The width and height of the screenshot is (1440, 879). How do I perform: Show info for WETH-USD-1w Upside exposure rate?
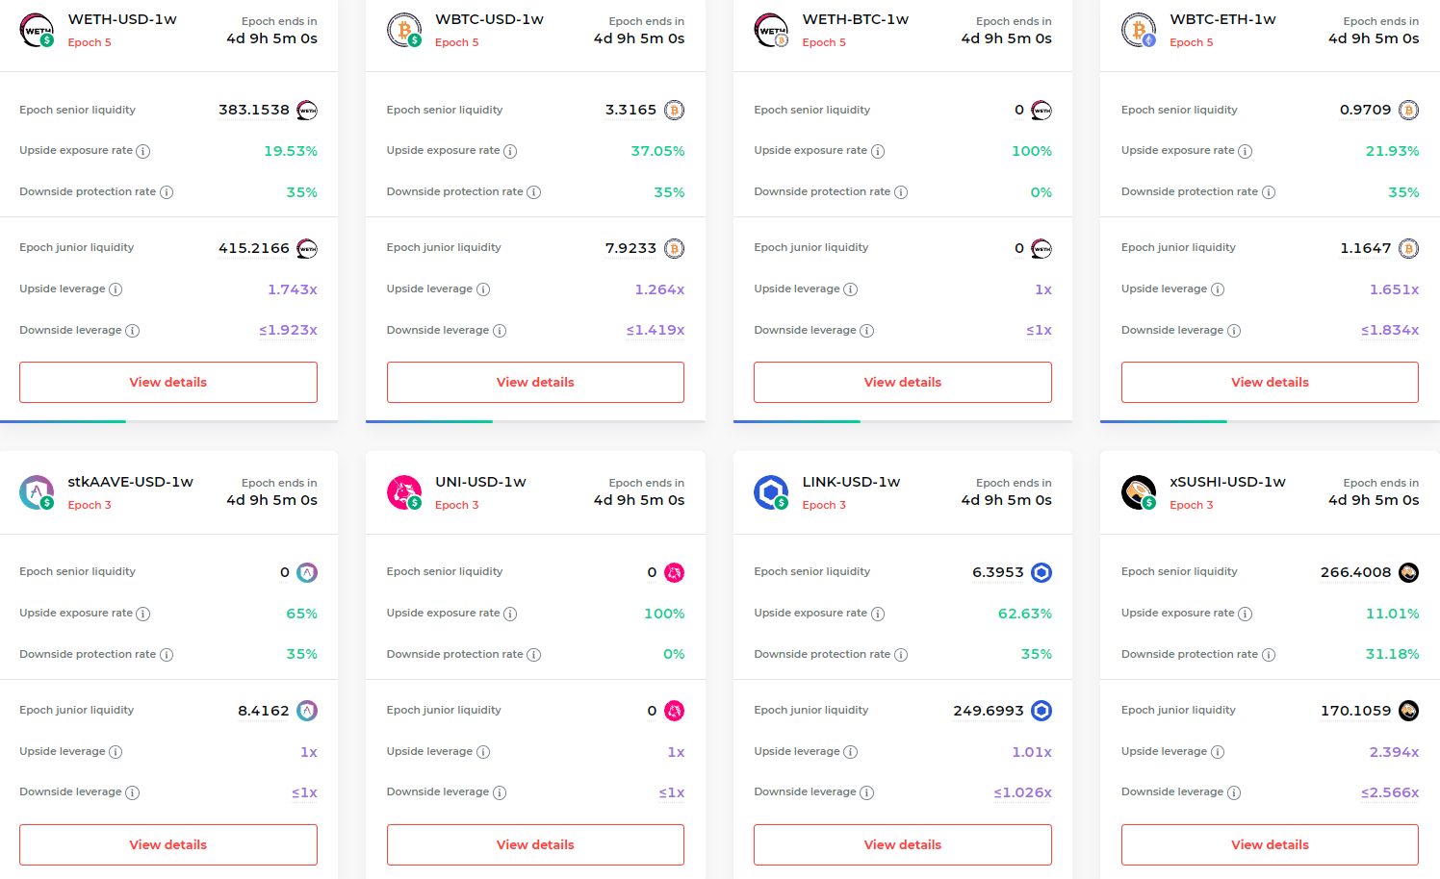[143, 151]
